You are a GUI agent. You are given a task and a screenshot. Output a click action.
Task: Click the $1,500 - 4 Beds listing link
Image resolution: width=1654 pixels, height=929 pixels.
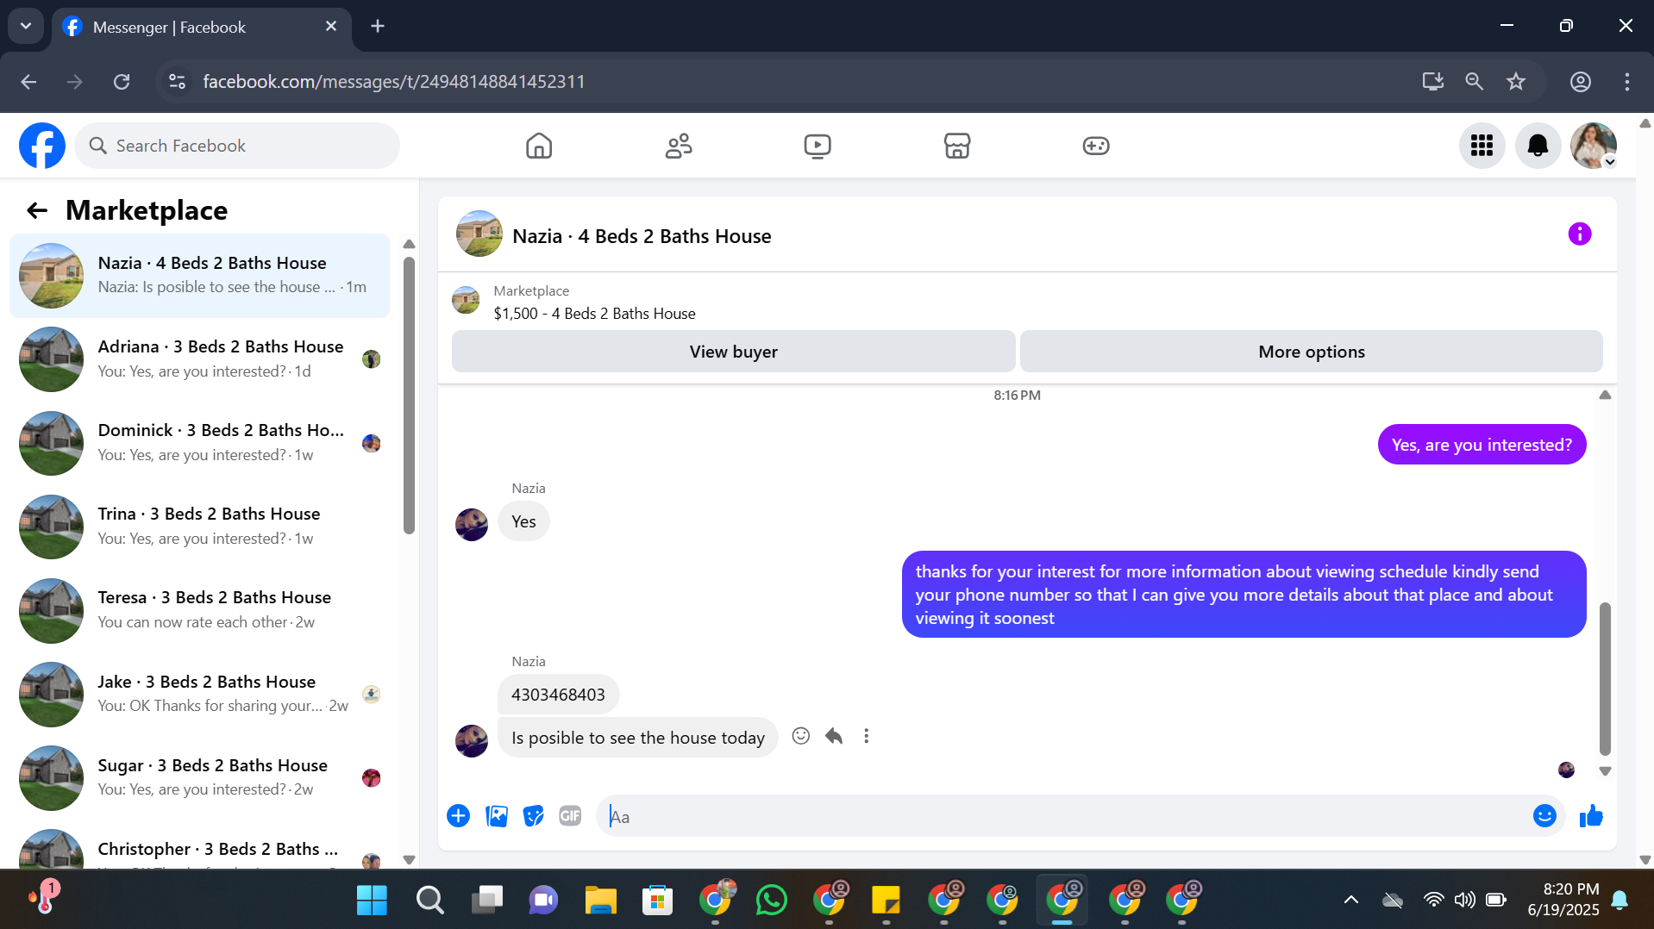tap(594, 314)
